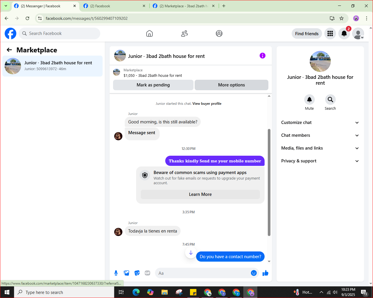Select Junior 3bad 2bath conversation in list
This screenshot has width=373, height=298.
(x=52, y=66)
